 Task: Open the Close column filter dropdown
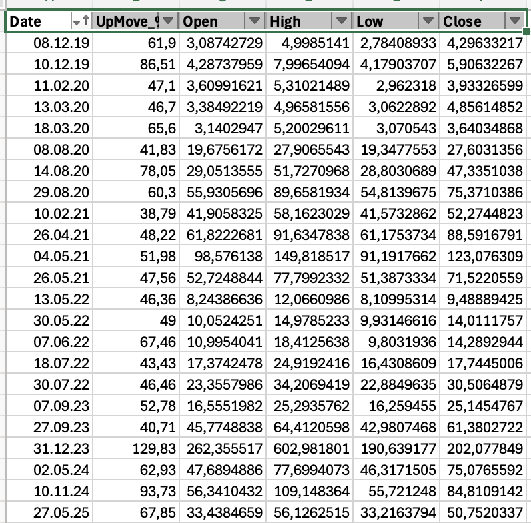point(514,22)
